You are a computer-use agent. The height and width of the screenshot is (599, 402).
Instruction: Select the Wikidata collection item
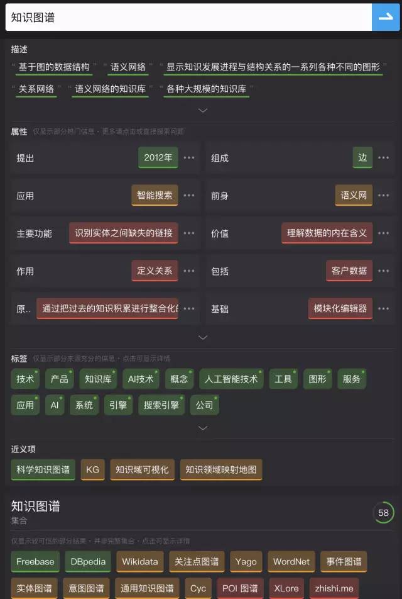141,561
